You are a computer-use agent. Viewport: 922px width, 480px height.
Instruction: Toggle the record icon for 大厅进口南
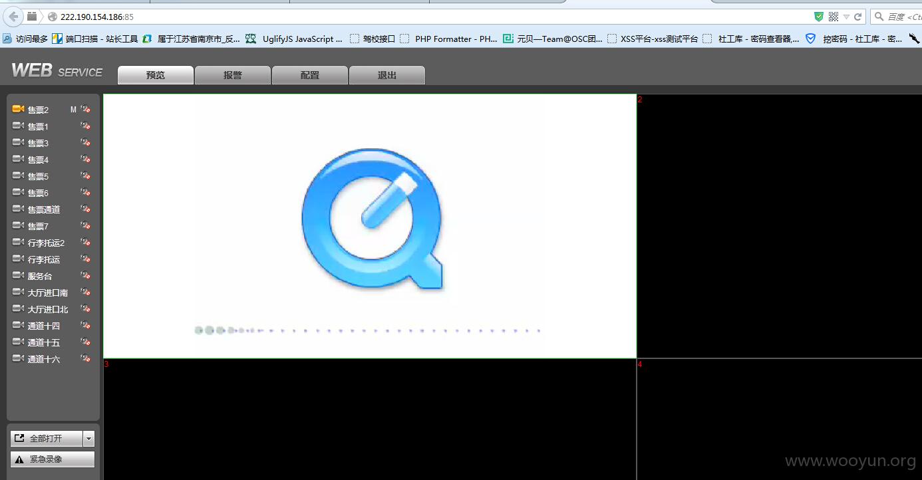coord(86,292)
